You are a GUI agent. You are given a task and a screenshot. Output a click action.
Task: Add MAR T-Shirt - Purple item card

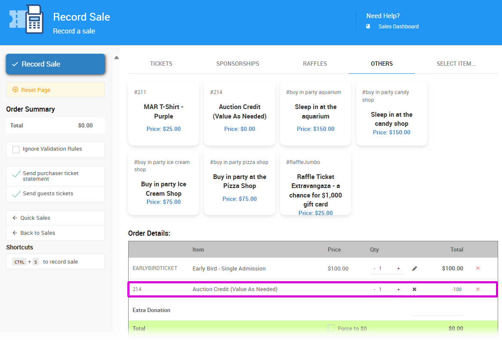click(x=163, y=112)
